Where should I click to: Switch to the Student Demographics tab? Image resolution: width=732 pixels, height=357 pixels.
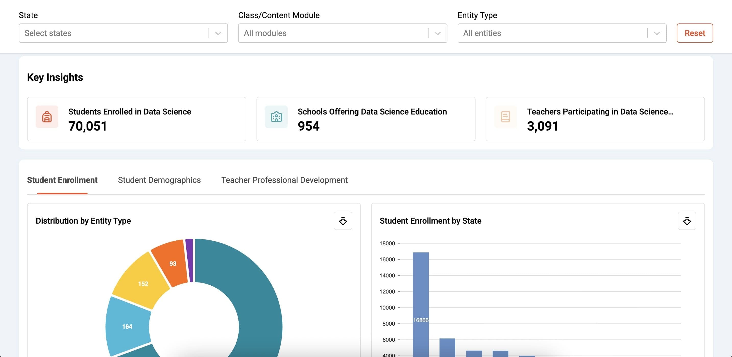click(159, 180)
